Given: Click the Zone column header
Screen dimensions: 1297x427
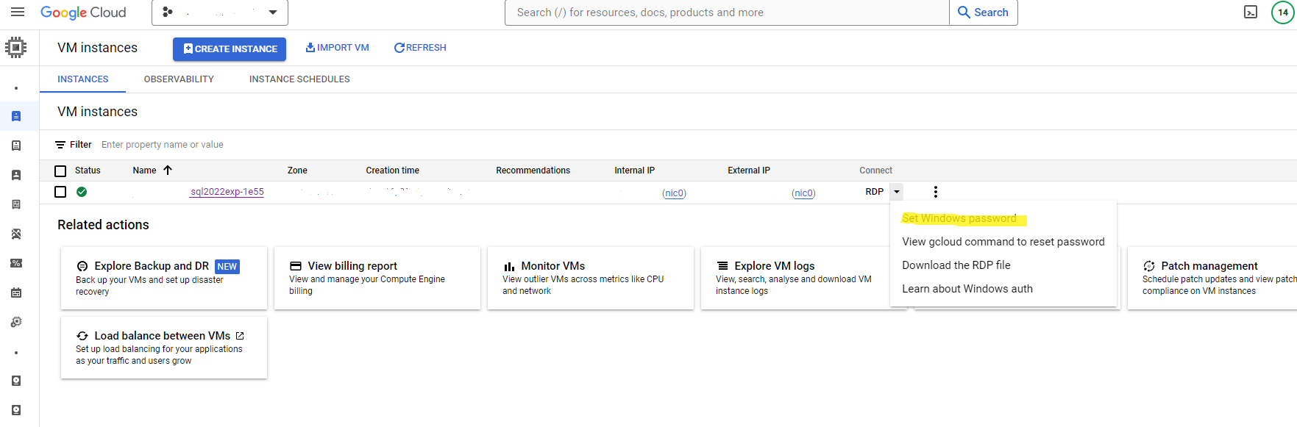Looking at the screenshot, I should [x=297, y=171].
